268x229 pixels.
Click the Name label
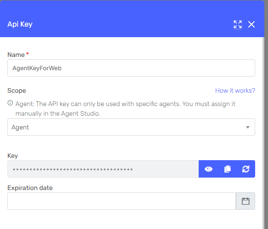(x=16, y=55)
